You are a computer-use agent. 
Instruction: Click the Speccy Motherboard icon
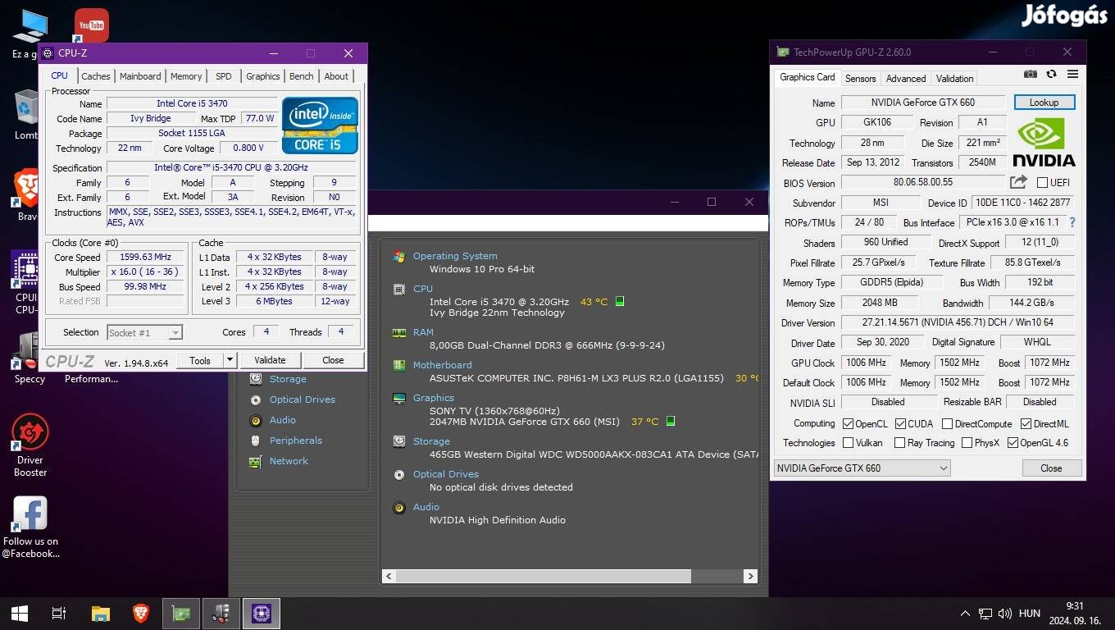click(399, 365)
